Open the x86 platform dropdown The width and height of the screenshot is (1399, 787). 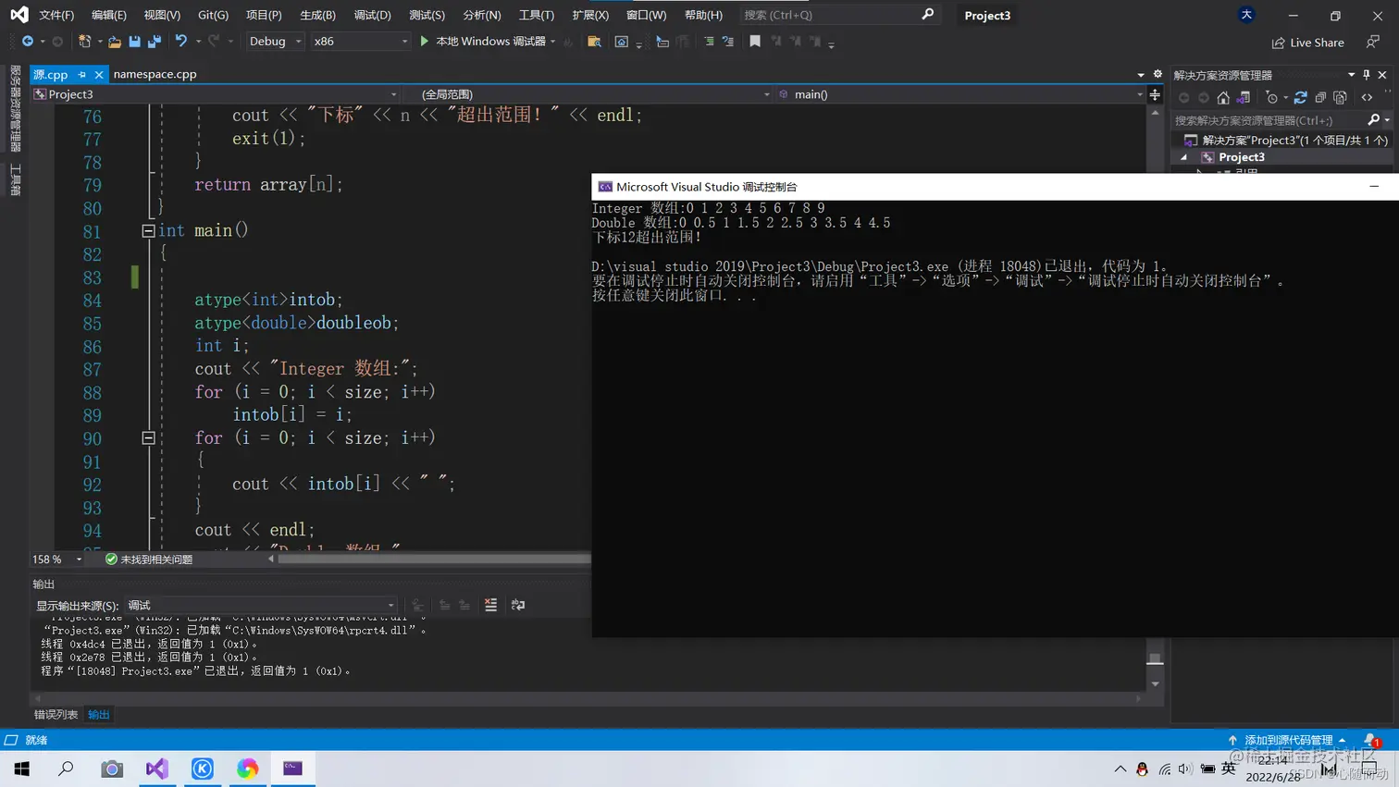[x=360, y=42]
